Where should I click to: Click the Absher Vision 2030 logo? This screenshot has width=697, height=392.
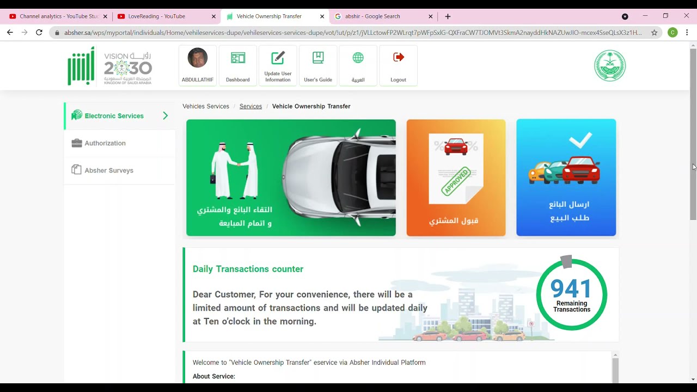point(109,66)
